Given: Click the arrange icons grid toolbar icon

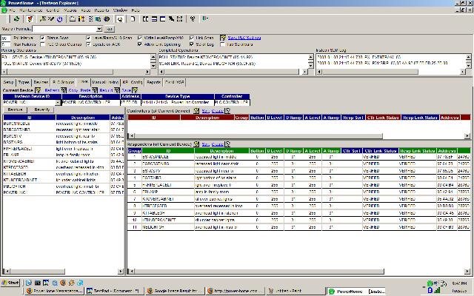Looking at the screenshot, I should (179, 18).
